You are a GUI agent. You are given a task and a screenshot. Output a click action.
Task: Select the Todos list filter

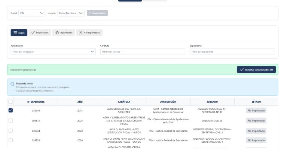click(x=19, y=32)
